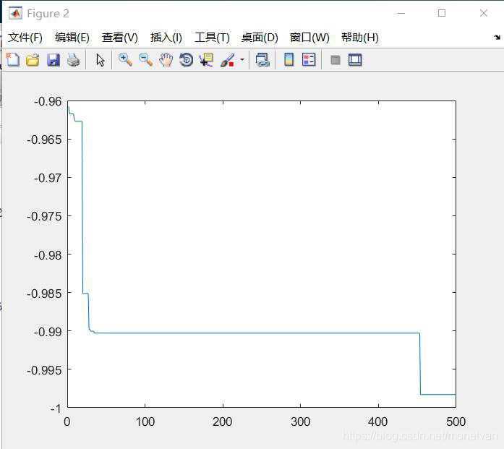Insert a Legend via toolbar icon
Image resolution: width=504 pixels, height=449 pixels.
coord(309,60)
